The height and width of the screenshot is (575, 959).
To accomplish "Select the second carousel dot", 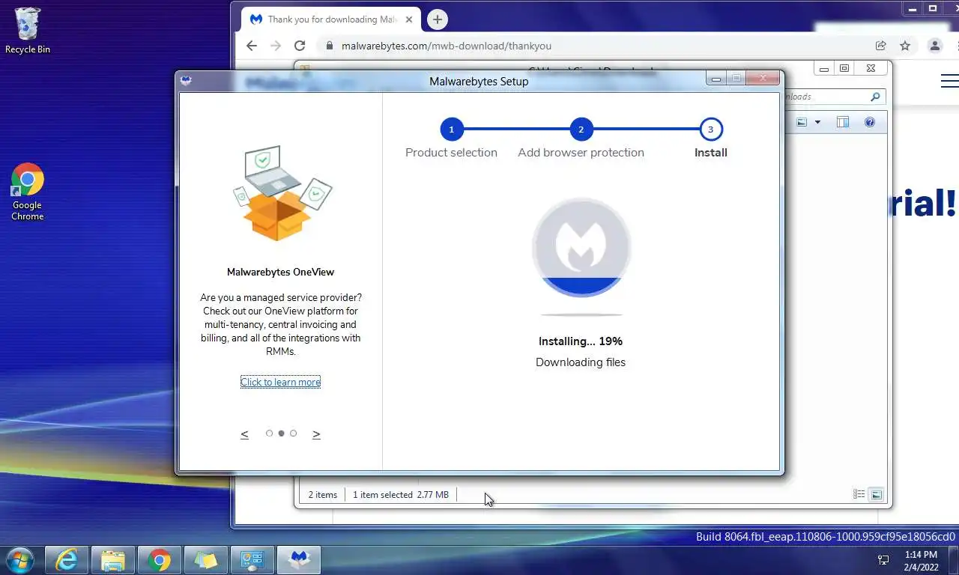I will tap(281, 433).
